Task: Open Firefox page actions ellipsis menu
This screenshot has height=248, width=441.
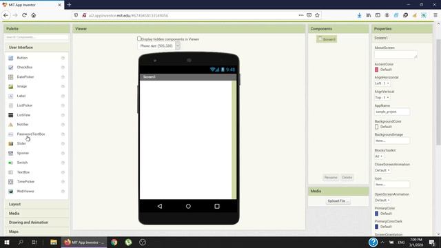Action: 301,15
